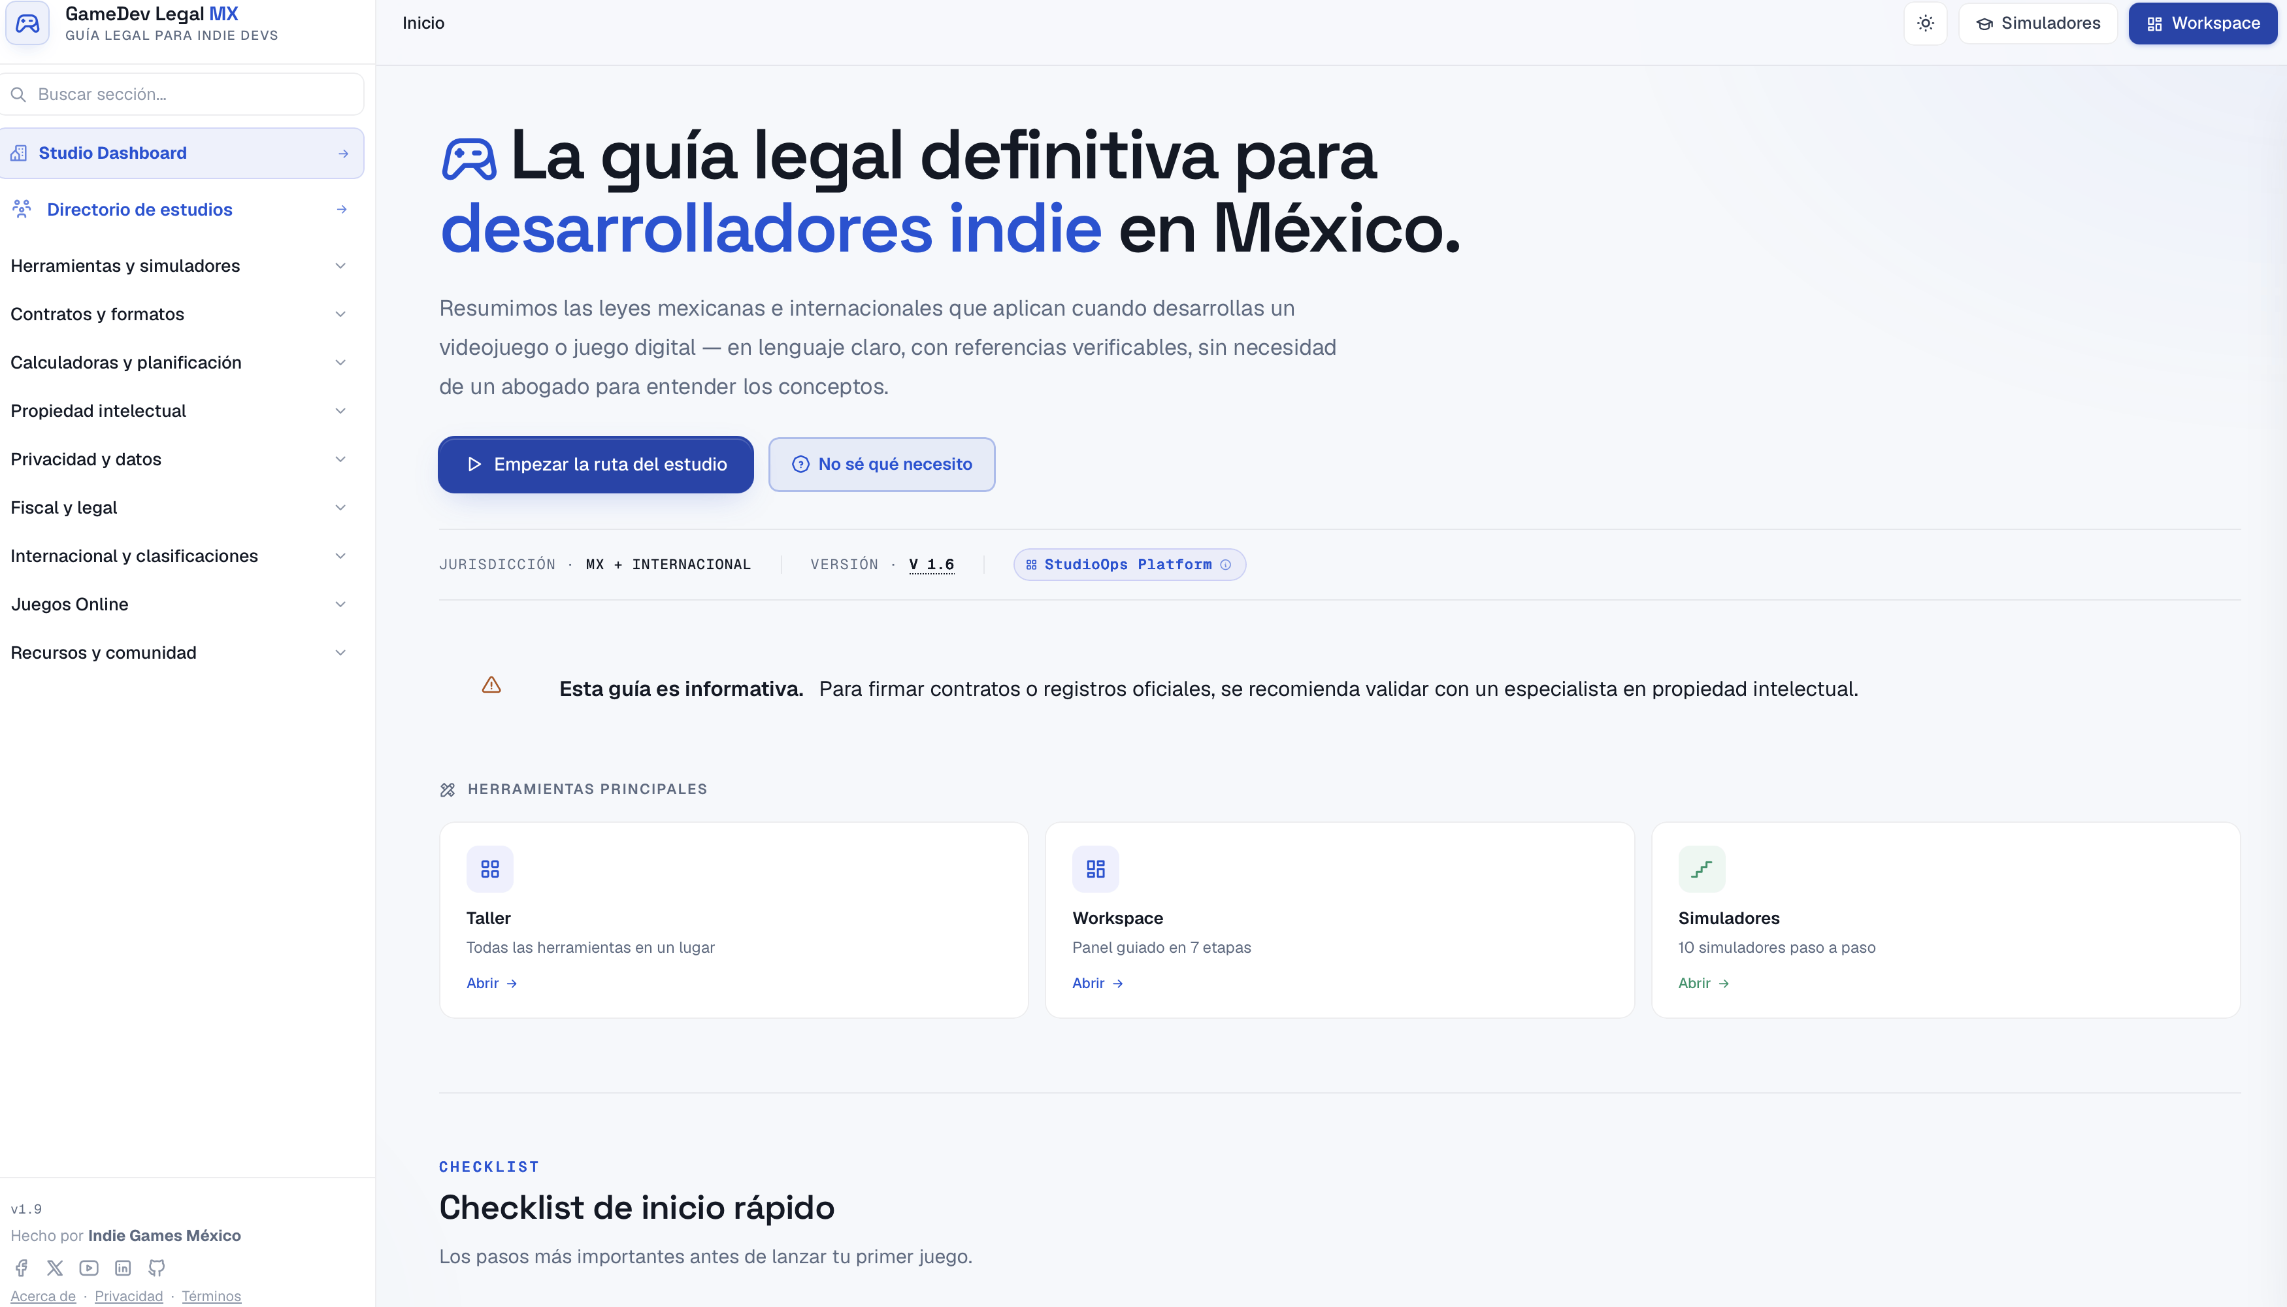Click No sé qué necesito button
The width and height of the screenshot is (2287, 1307).
point(881,465)
